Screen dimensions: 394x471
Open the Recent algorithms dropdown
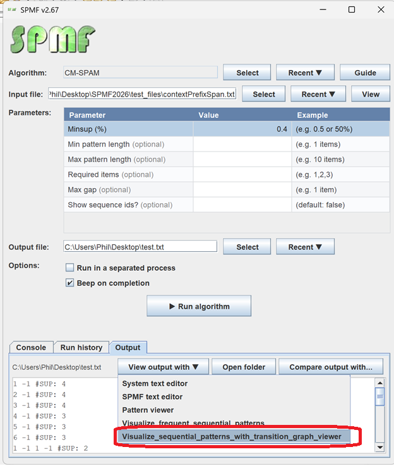point(305,73)
